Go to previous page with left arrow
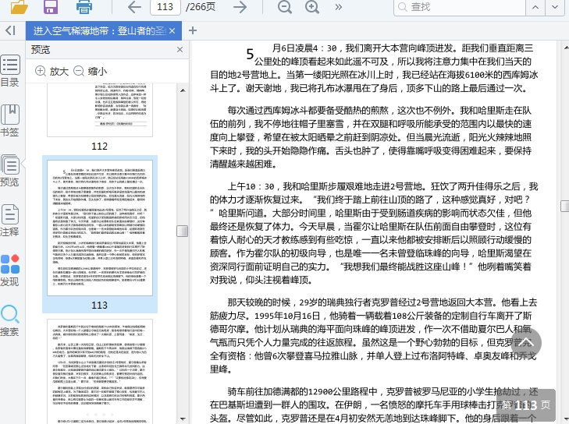 134,8
